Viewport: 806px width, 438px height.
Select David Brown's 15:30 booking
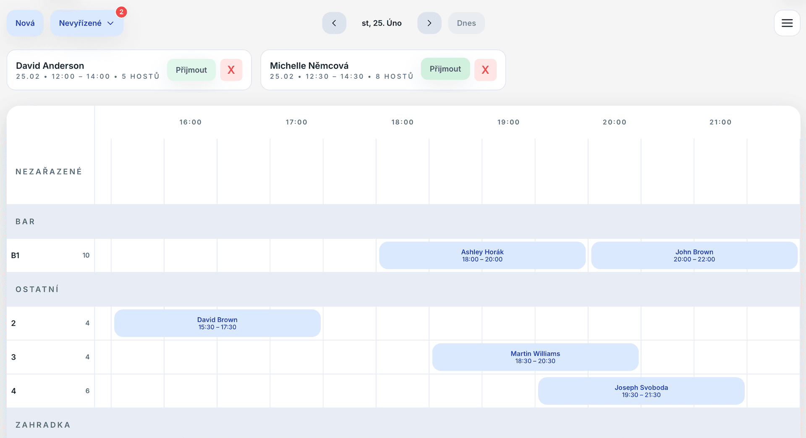pyautogui.click(x=217, y=323)
